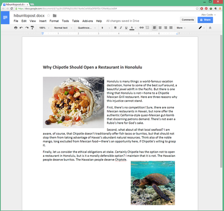Click the left indent marker on ruler
Screen dimensions: 224x211
pyautogui.click(x=42, y=34)
